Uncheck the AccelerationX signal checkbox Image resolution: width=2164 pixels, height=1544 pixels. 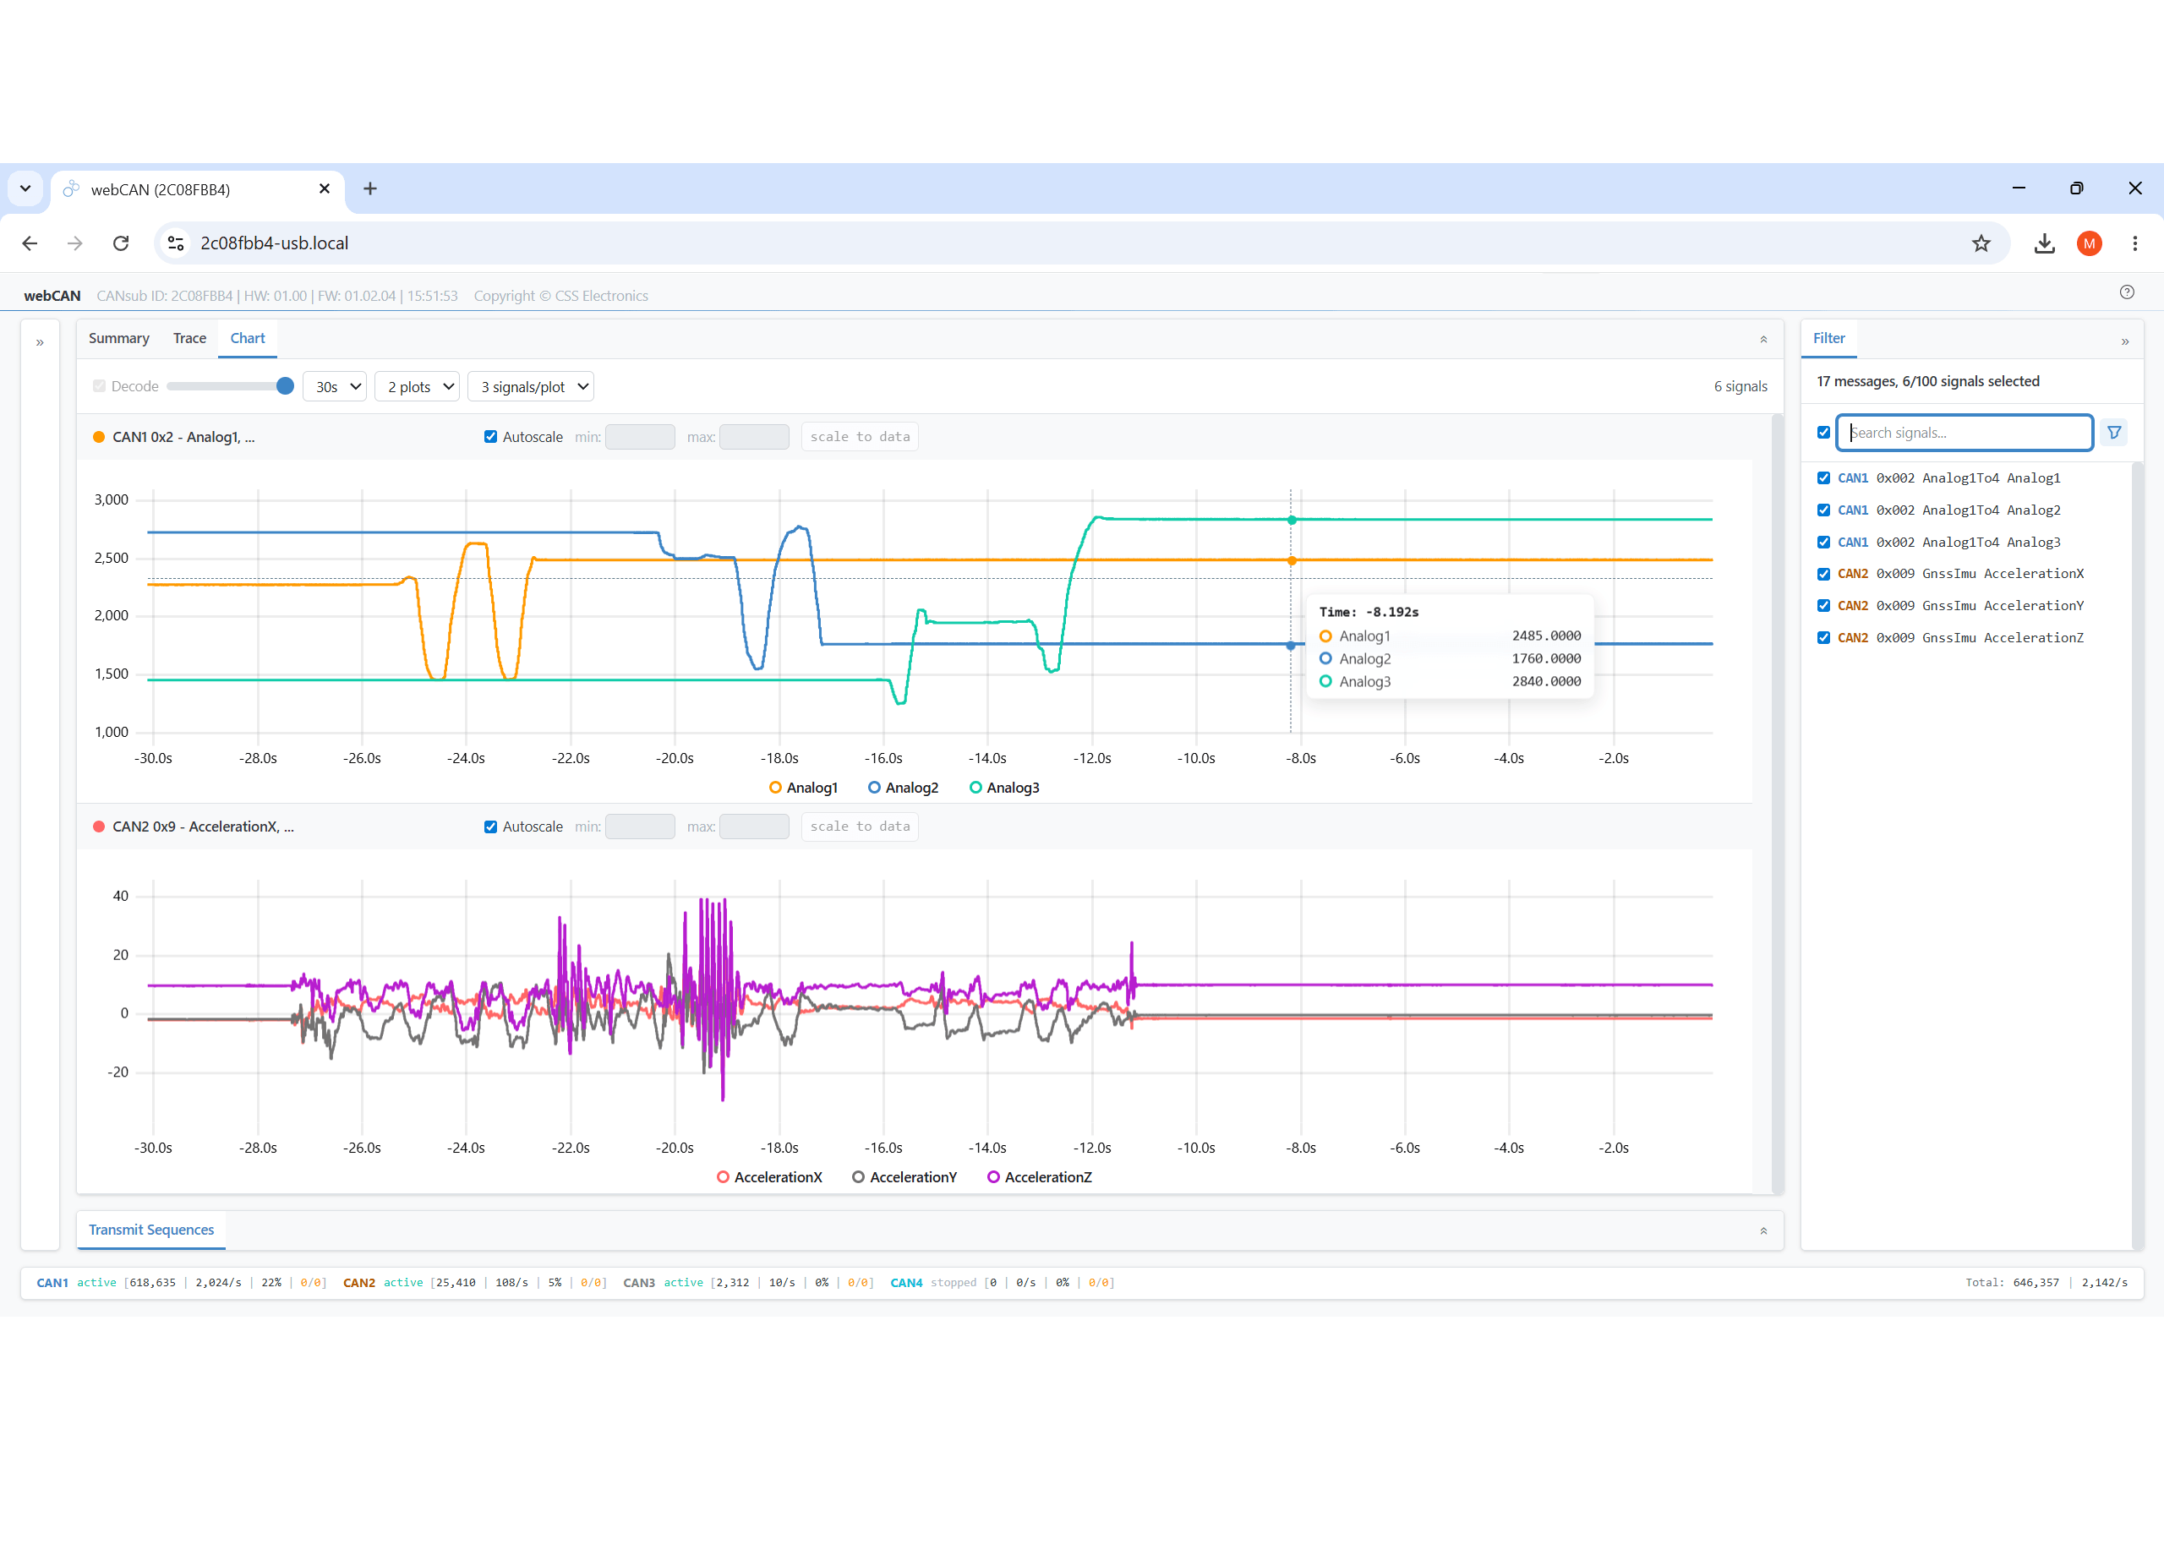point(1823,575)
